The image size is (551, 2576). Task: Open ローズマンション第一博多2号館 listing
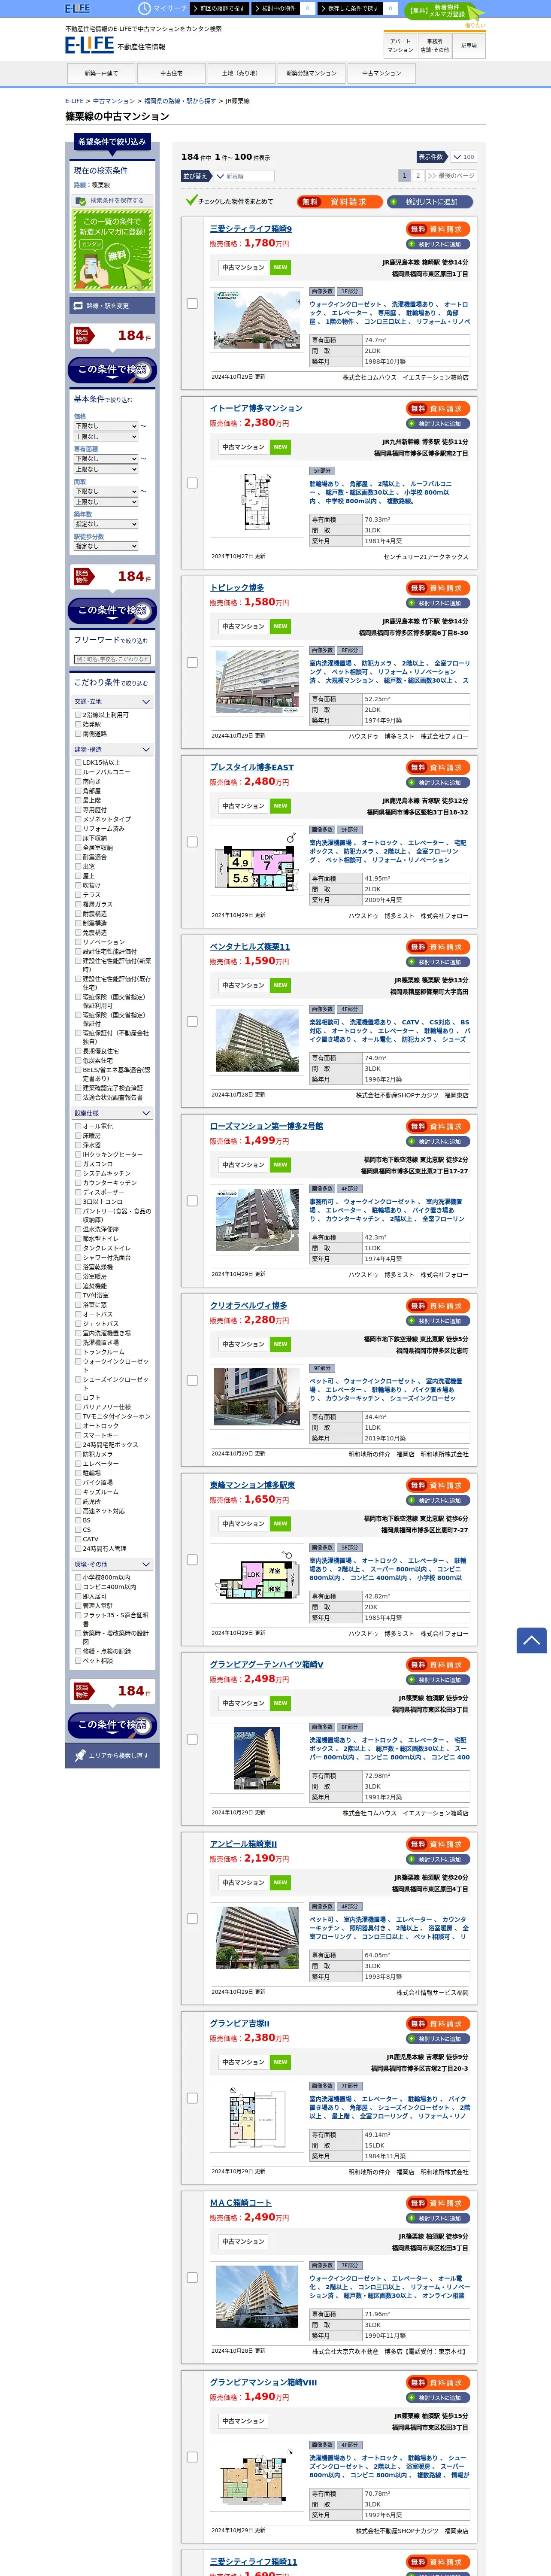[266, 1126]
